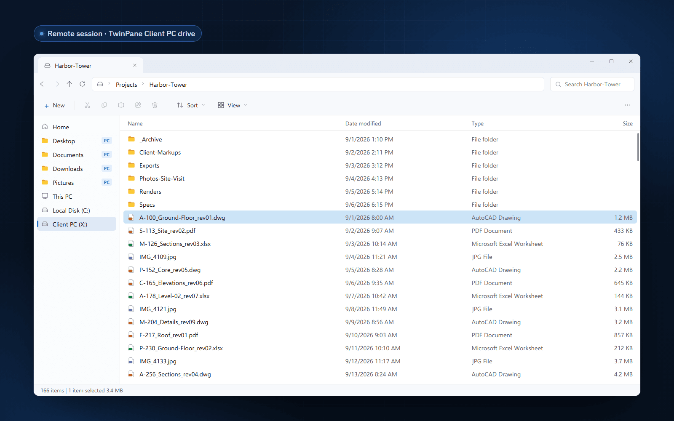
Task: Go up one folder level
Action: (70, 84)
